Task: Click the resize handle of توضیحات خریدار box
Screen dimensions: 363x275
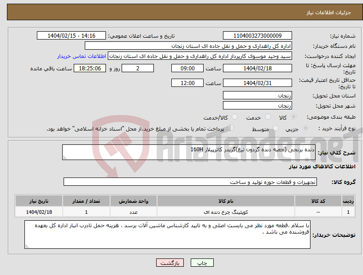Action: coord(27,246)
